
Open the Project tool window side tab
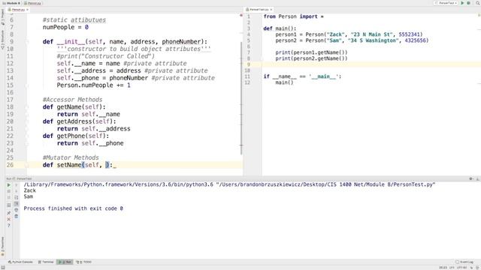pyautogui.click(x=2, y=18)
